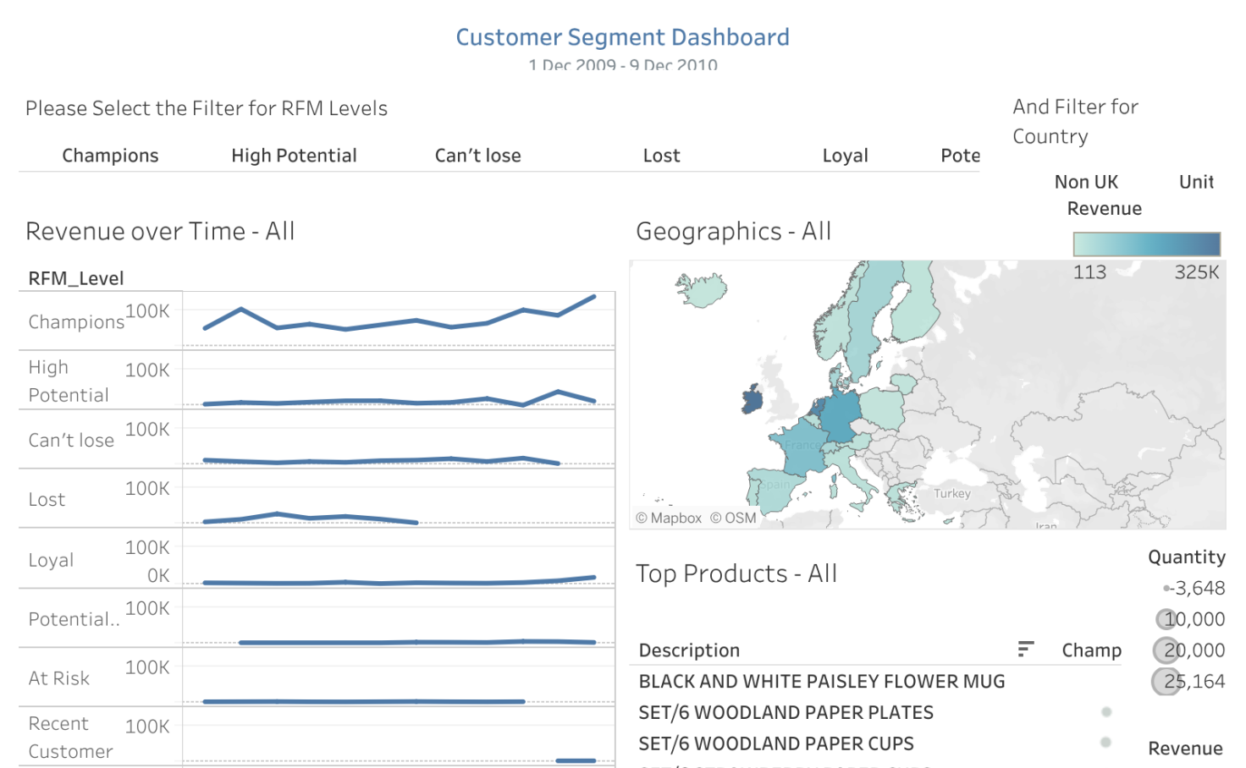Click the smallest Quantity legend circle (-3,648)
1246x768 pixels.
[1166, 587]
